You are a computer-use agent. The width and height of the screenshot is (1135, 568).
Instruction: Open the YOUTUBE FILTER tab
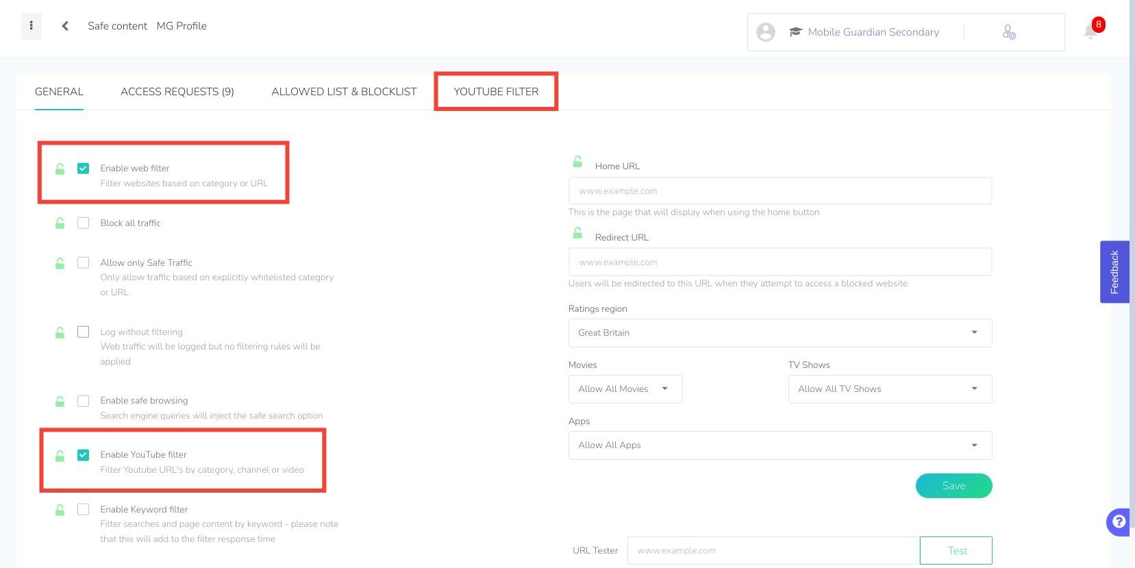[x=496, y=92]
